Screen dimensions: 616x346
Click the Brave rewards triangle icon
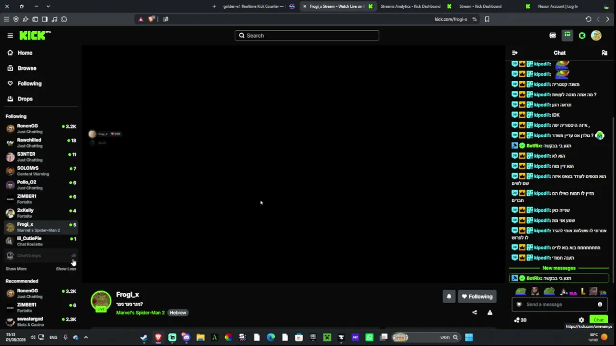[x=141, y=19]
